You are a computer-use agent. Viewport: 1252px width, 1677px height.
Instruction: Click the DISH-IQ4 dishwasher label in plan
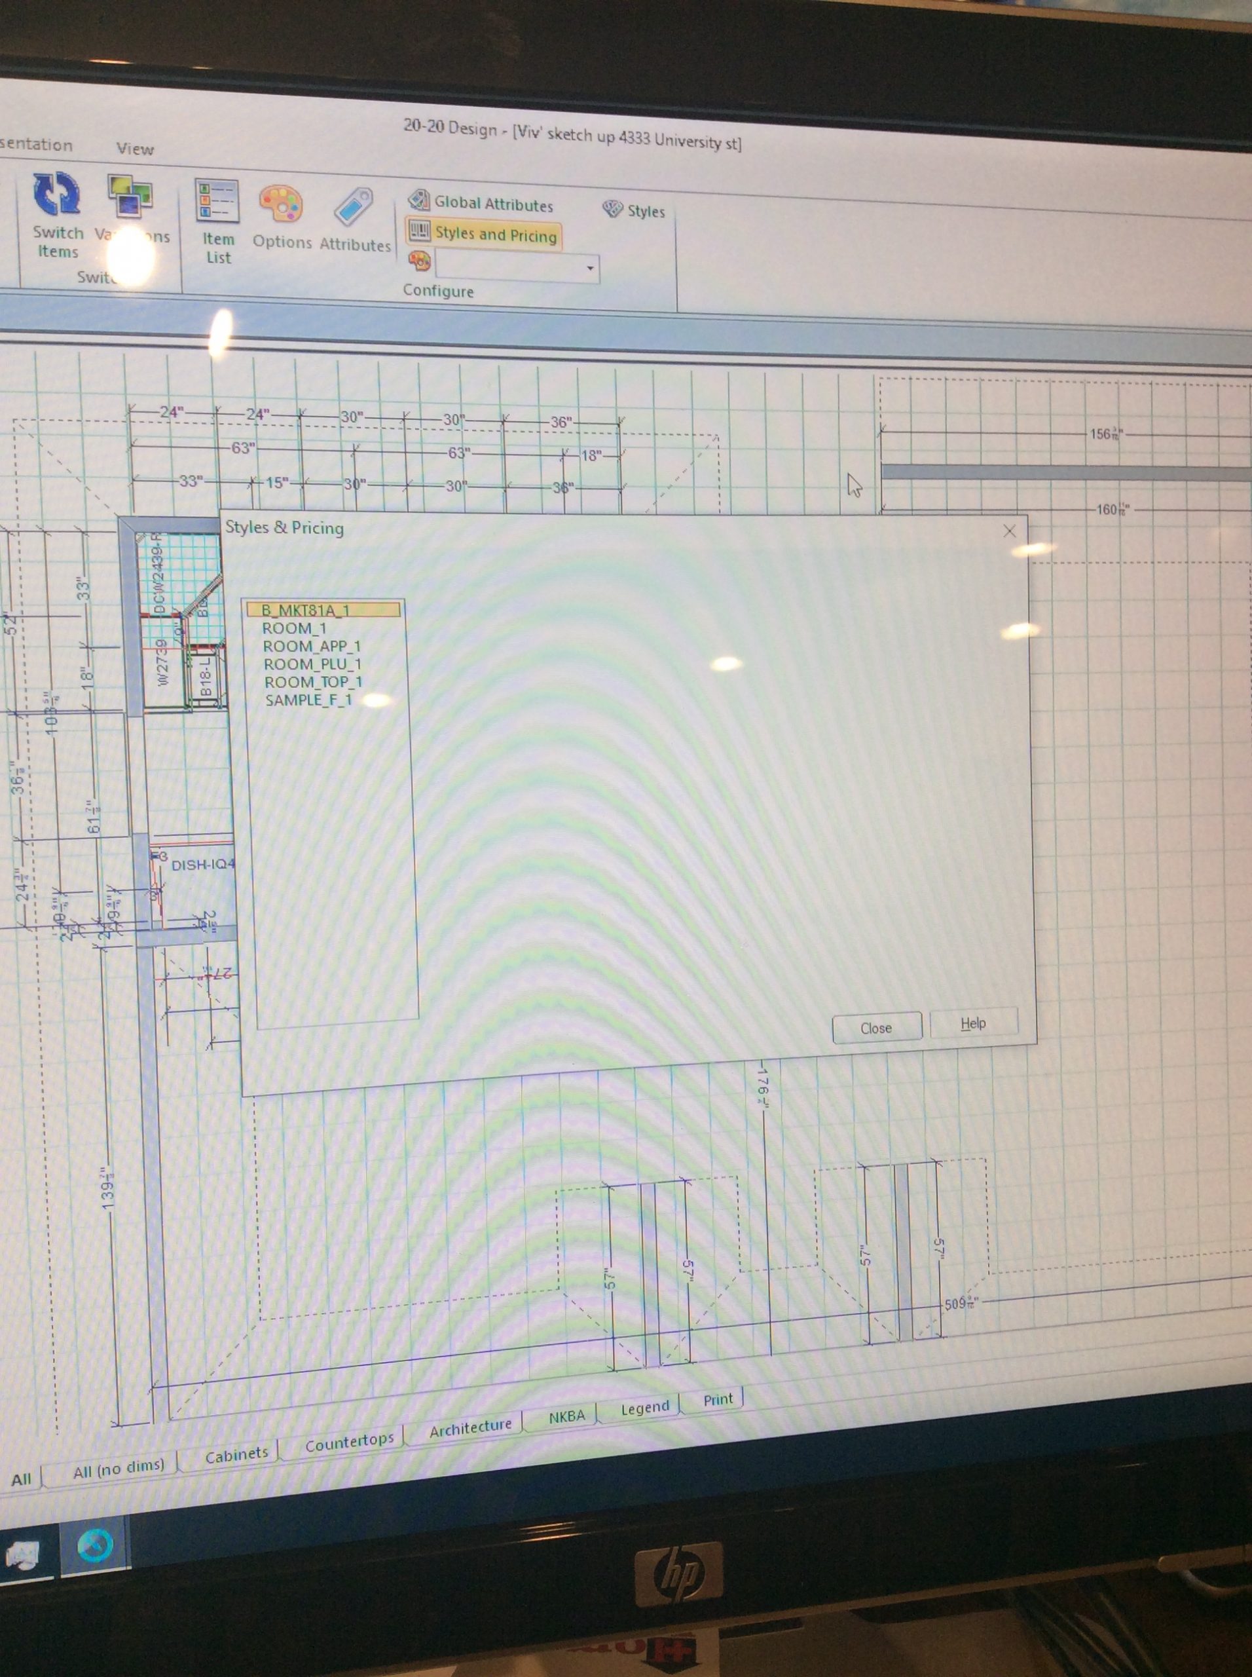(x=203, y=864)
